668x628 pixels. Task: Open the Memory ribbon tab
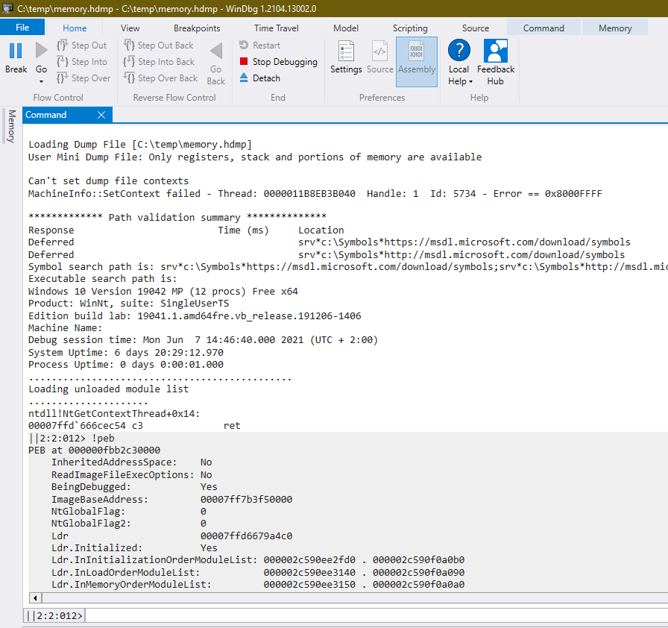point(615,28)
